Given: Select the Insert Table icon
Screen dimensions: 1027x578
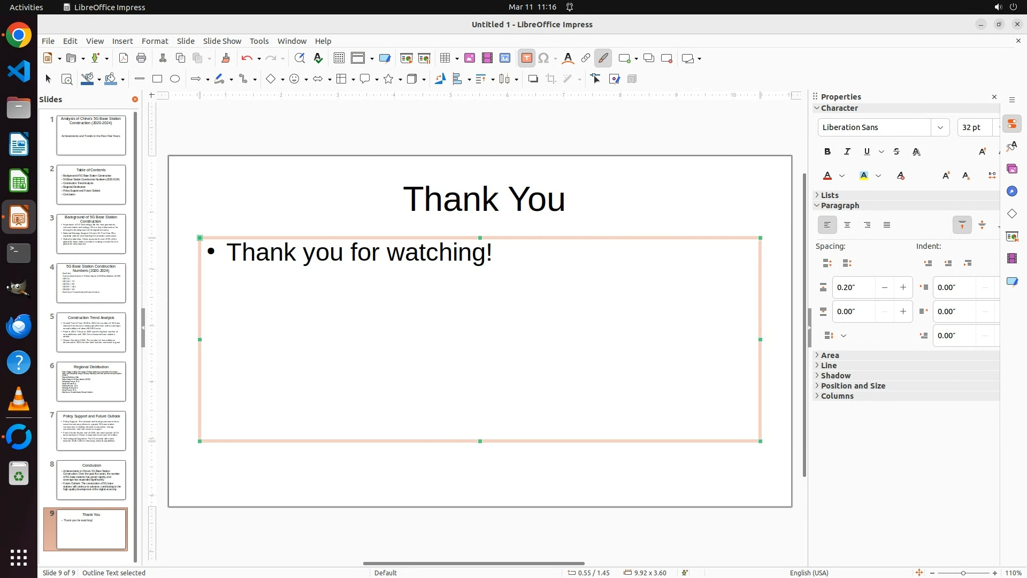Looking at the screenshot, I should [445, 58].
